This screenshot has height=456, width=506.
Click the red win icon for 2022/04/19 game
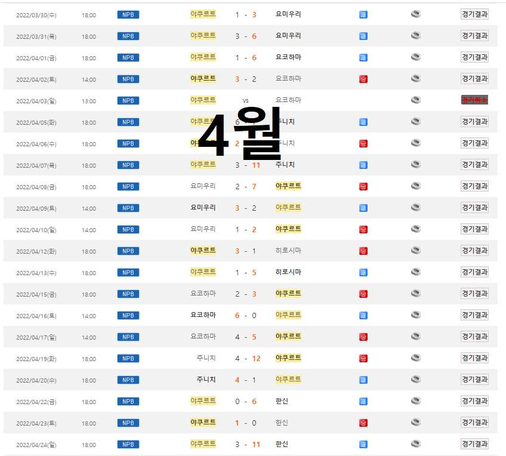(x=363, y=358)
